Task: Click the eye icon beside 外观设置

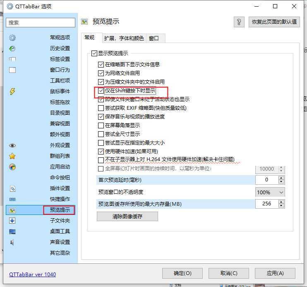Action: pyautogui.click(x=12, y=145)
